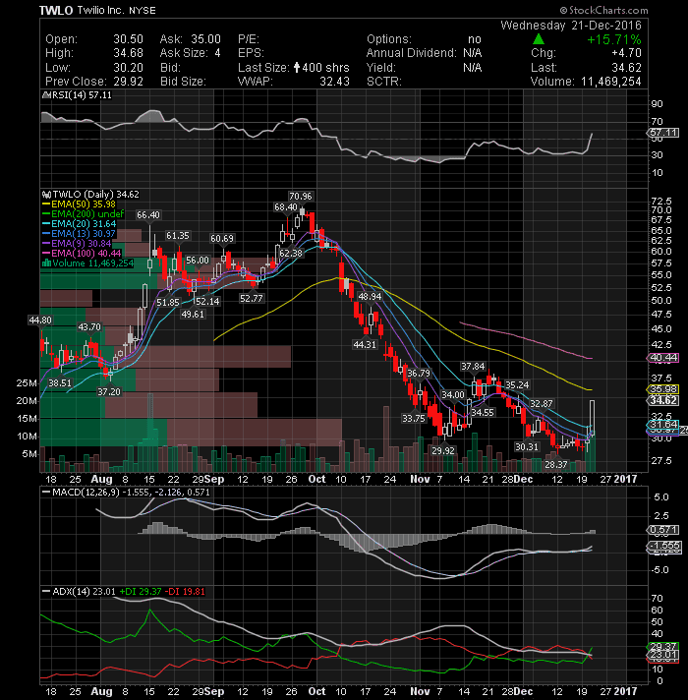Click the 37.84 price label on chart

[x=473, y=367]
